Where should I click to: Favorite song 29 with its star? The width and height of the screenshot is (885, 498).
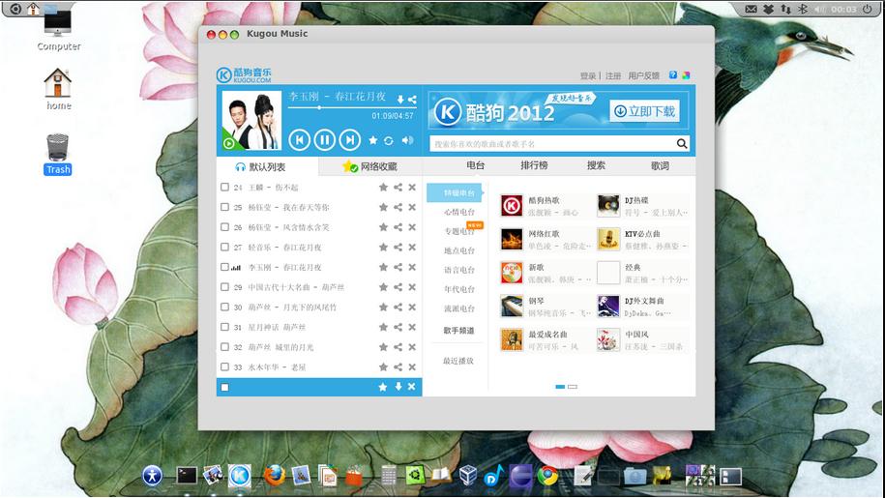pos(383,287)
